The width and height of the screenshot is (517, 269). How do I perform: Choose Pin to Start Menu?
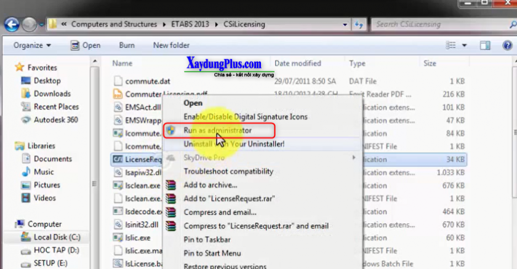(212, 253)
